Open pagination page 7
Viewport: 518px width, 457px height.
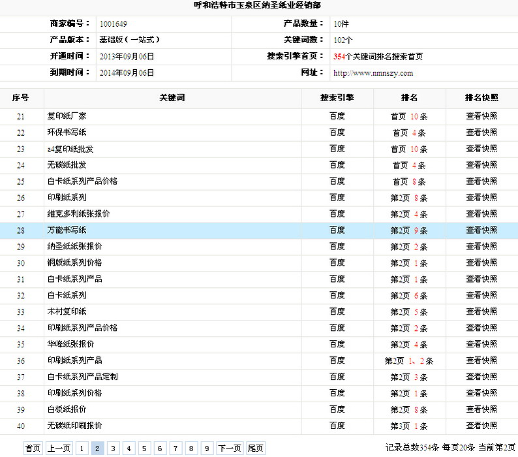[x=175, y=448]
